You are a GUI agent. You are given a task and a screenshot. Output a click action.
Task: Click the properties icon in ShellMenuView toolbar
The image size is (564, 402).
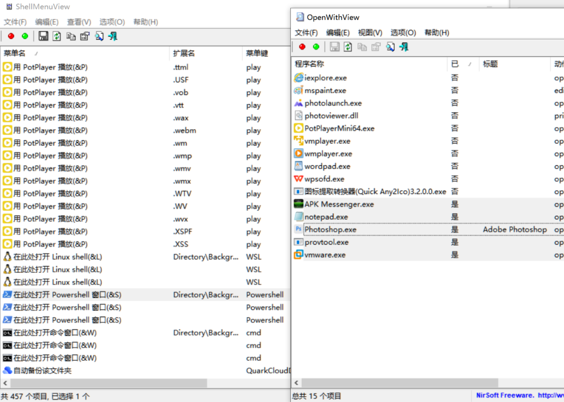tap(85, 36)
